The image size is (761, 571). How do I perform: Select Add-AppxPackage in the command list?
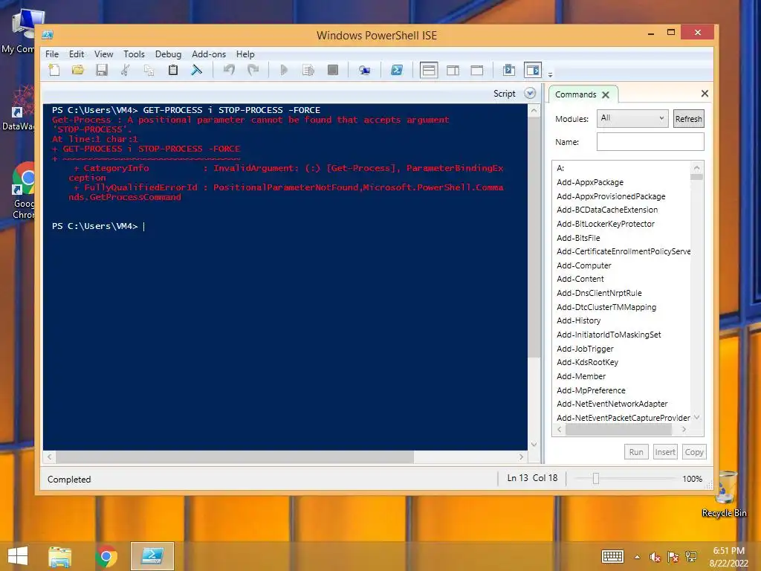click(589, 182)
